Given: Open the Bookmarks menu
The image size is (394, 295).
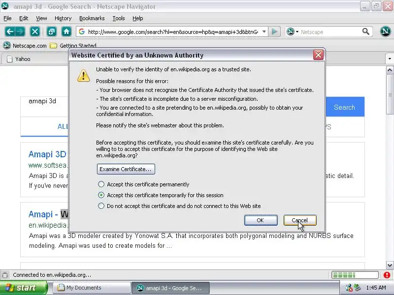Looking at the screenshot, I should pos(92,18).
